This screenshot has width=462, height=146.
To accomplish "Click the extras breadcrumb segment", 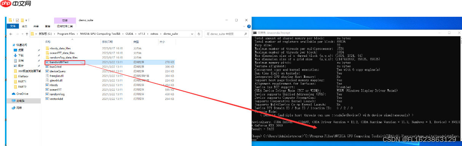I will [154, 34].
